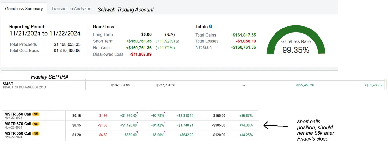Click the MSTR 650 Call total +$3,318.14
Screen dimensions: 388x158
click(185, 115)
